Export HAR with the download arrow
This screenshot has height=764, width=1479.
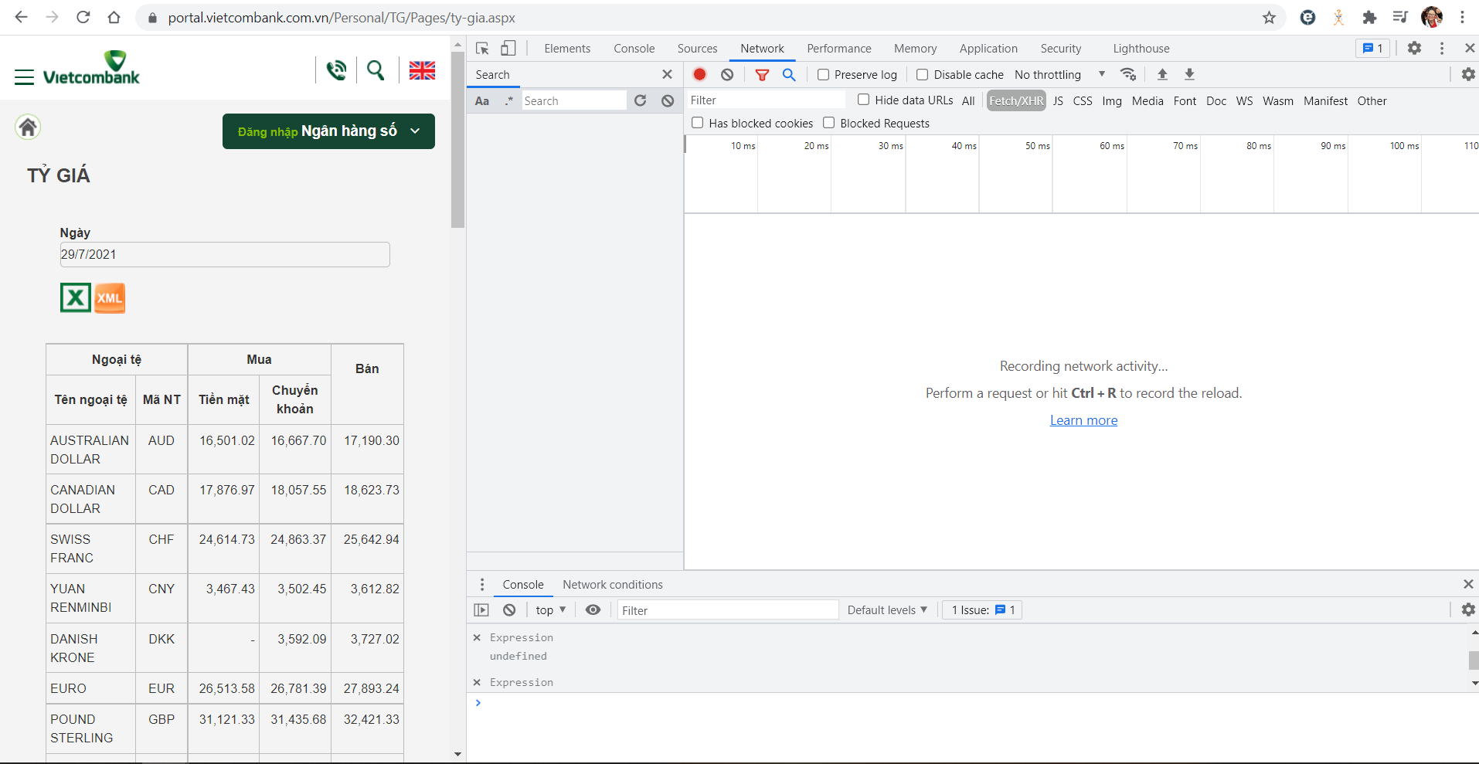point(1190,74)
